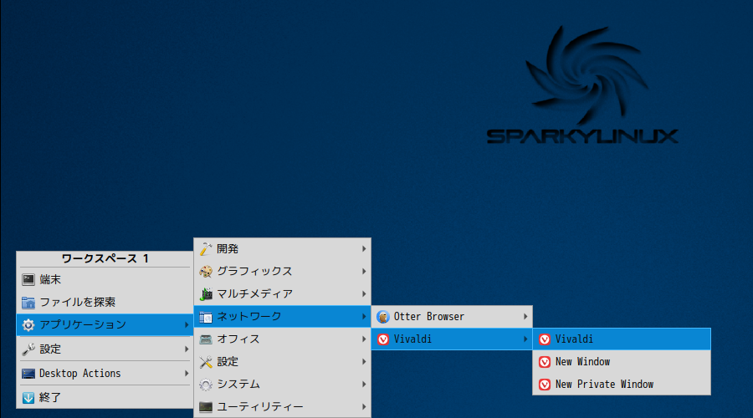Screen dimensions: 753x418
Task: Click the wrench icon beside 設定 in the workspace menu
Action: pos(28,349)
